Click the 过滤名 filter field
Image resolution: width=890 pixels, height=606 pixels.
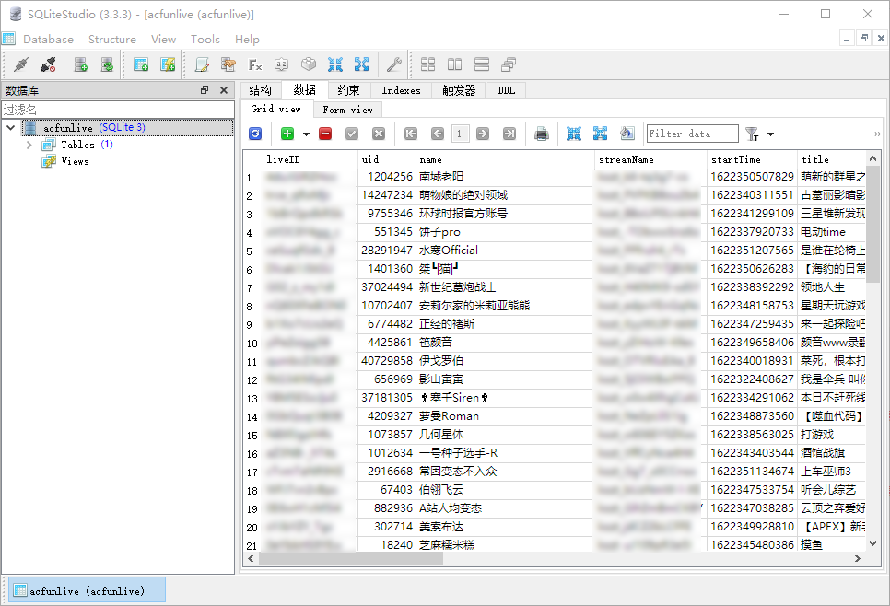click(118, 109)
